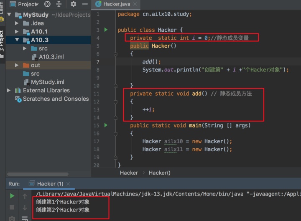Rerun Hacker with the green play button
This screenshot has height=221, width=301.
tap(12, 196)
